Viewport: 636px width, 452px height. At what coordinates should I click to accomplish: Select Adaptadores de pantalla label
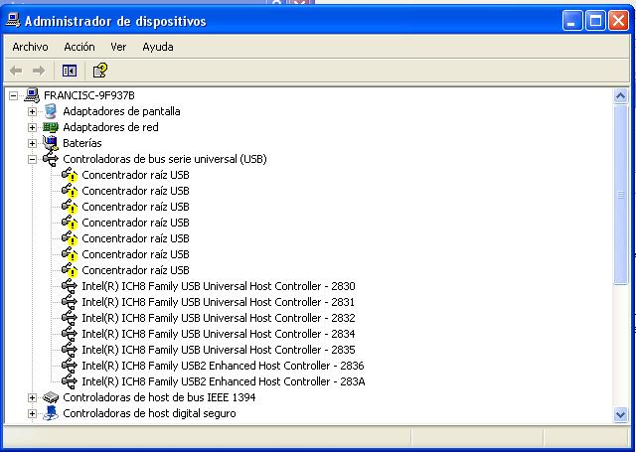click(x=121, y=111)
